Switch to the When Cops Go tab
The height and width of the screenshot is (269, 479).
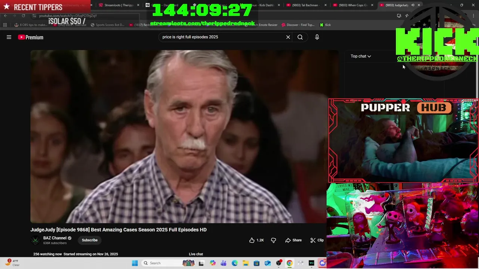353,5
